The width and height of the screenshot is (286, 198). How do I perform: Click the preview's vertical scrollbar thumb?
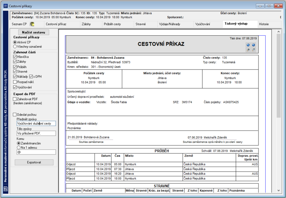click(x=278, y=76)
